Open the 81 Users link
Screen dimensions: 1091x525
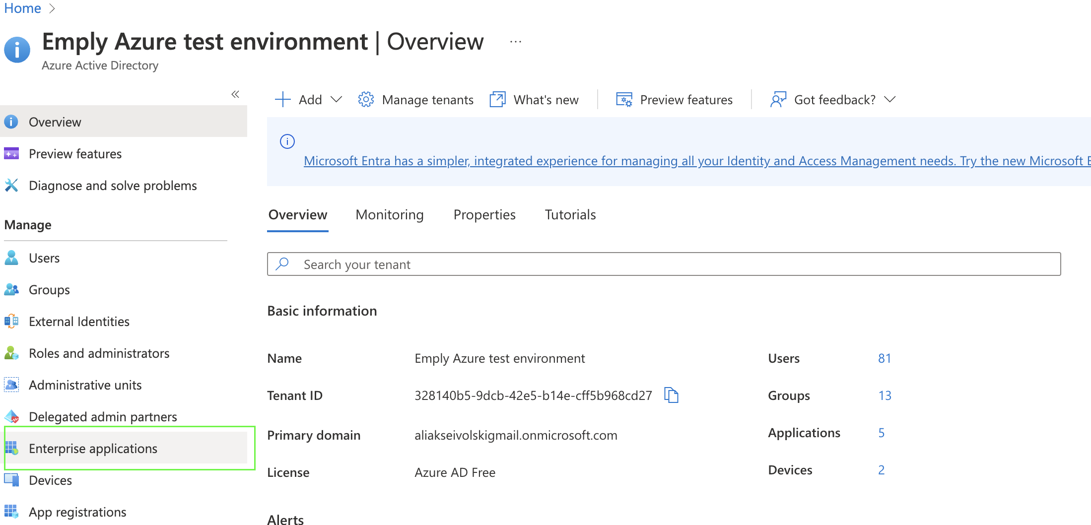click(885, 358)
